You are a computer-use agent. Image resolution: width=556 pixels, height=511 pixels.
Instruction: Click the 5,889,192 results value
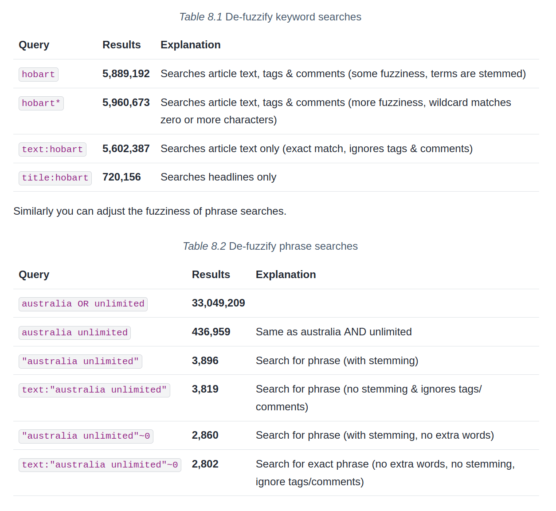coord(126,74)
